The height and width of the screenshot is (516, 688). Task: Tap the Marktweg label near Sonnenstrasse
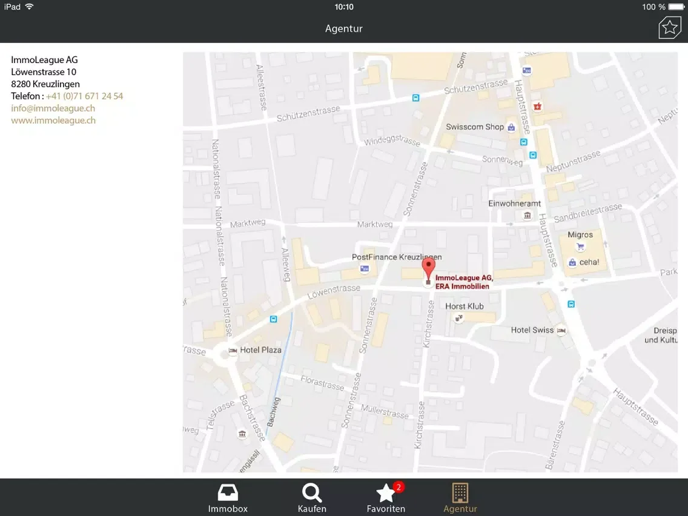pos(375,224)
